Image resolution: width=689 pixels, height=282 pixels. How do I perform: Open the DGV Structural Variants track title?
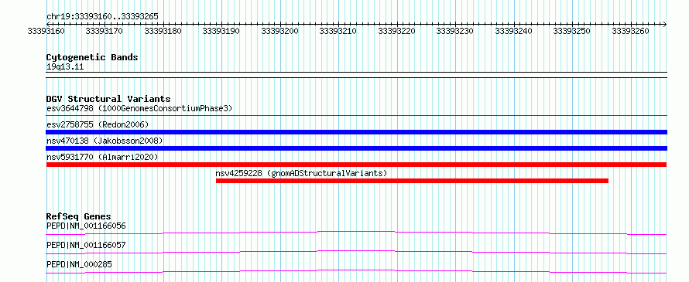[x=108, y=99]
